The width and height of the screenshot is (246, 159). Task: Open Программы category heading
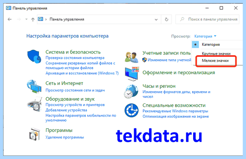(59, 130)
